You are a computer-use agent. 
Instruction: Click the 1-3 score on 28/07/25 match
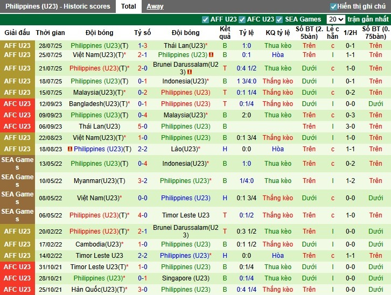click(142, 46)
